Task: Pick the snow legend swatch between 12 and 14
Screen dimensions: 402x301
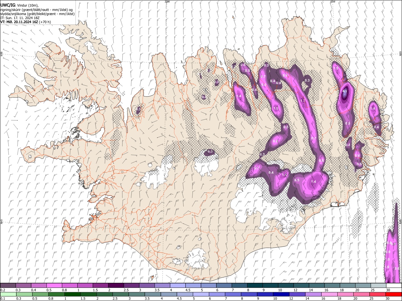Action: (301, 285)
